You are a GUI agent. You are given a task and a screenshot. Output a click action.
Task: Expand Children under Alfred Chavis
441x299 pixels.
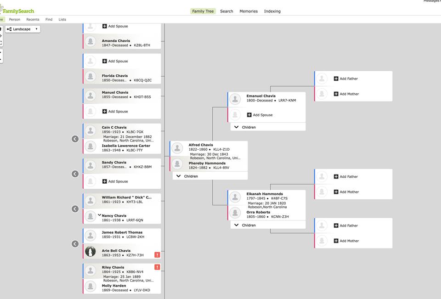[x=179, y=176]
